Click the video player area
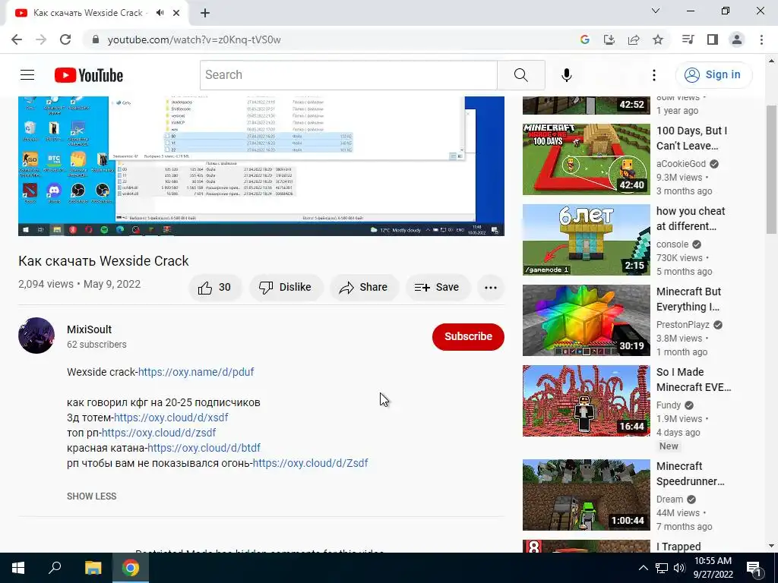Viewport: 778px width, 583px height. tap(261, 166)
